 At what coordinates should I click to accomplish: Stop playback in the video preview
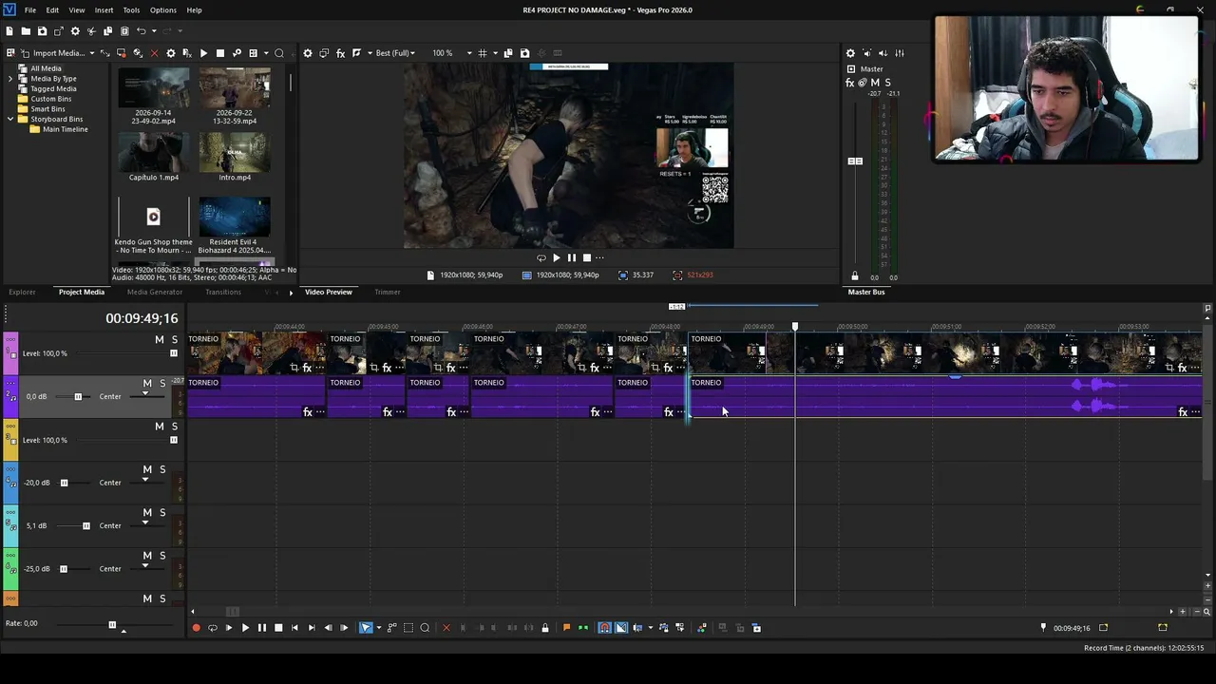(586, 257)
